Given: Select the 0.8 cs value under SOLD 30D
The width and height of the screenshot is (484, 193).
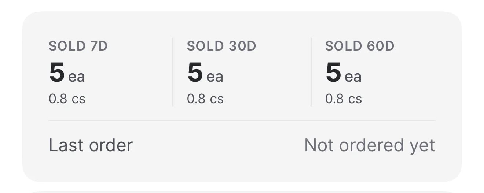Looking at the screenshot, I should (205, 99).
